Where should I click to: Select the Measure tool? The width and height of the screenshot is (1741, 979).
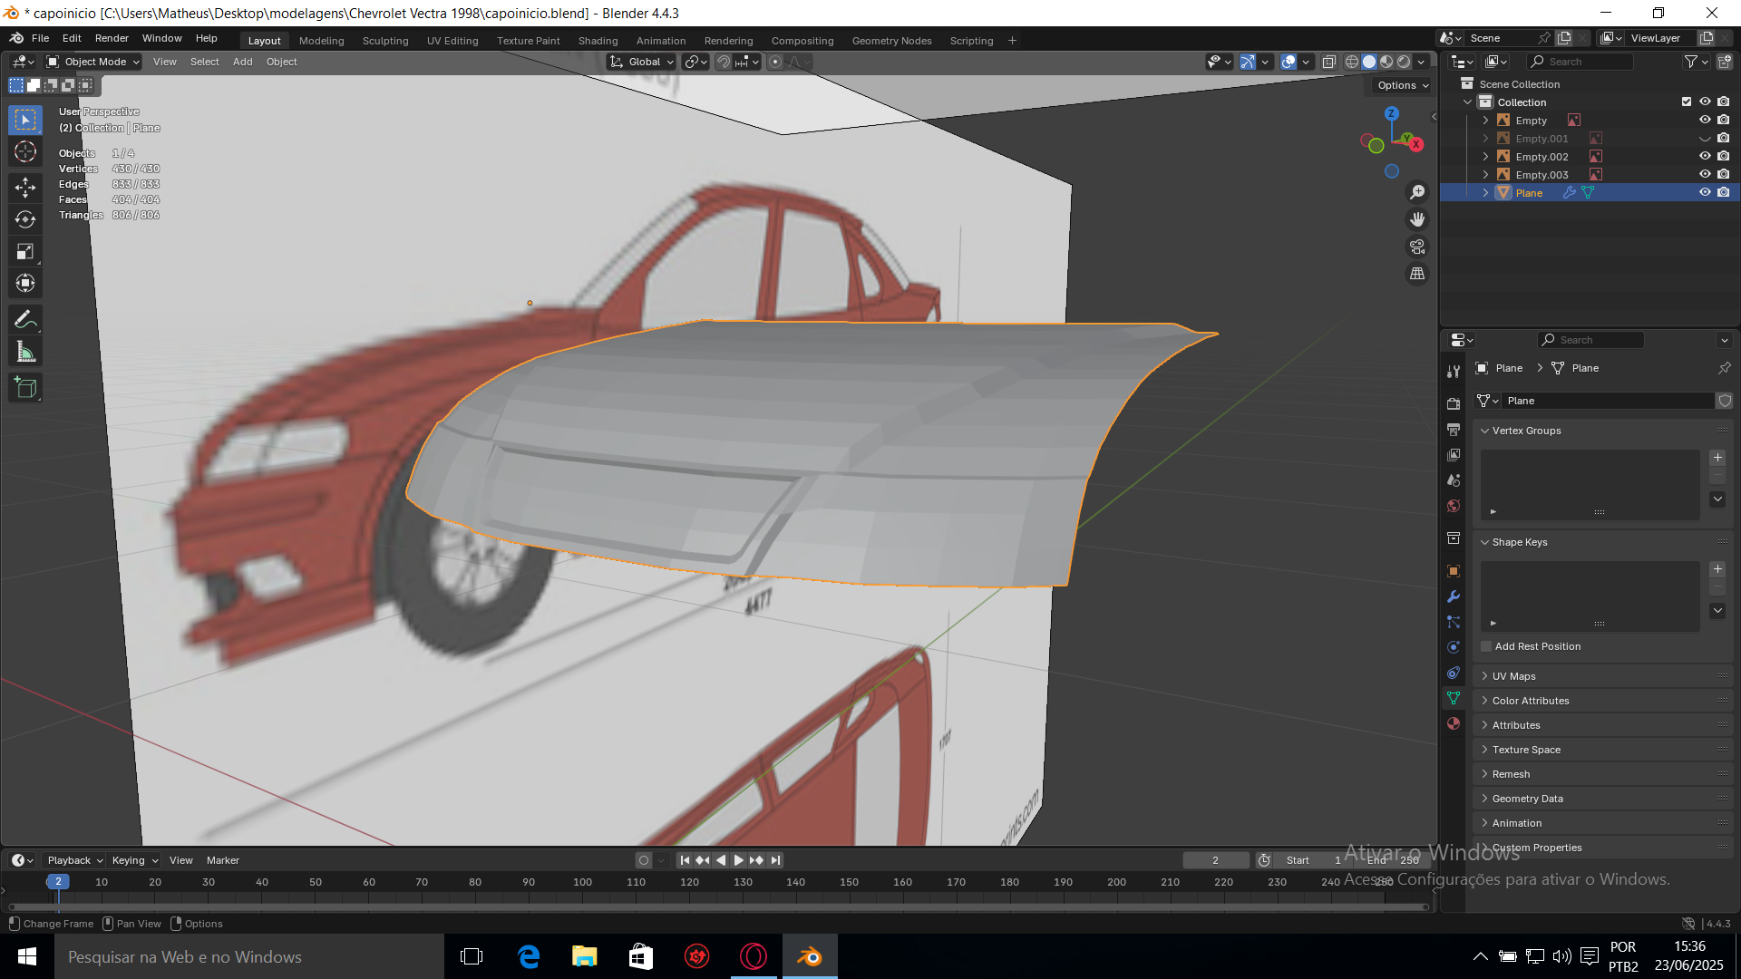point(25,353)
